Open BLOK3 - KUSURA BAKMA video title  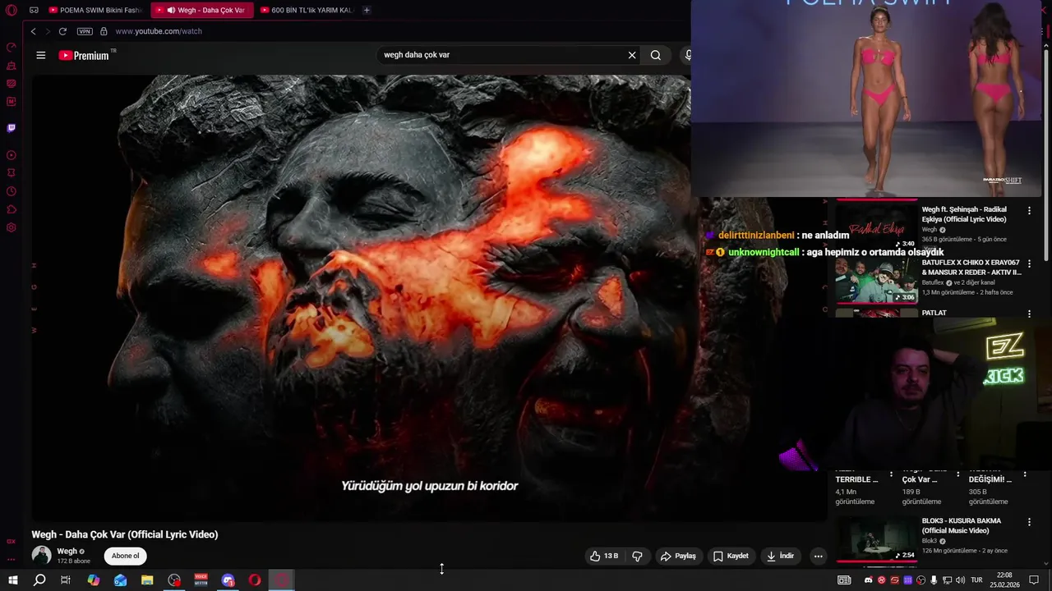pos(961,525)
